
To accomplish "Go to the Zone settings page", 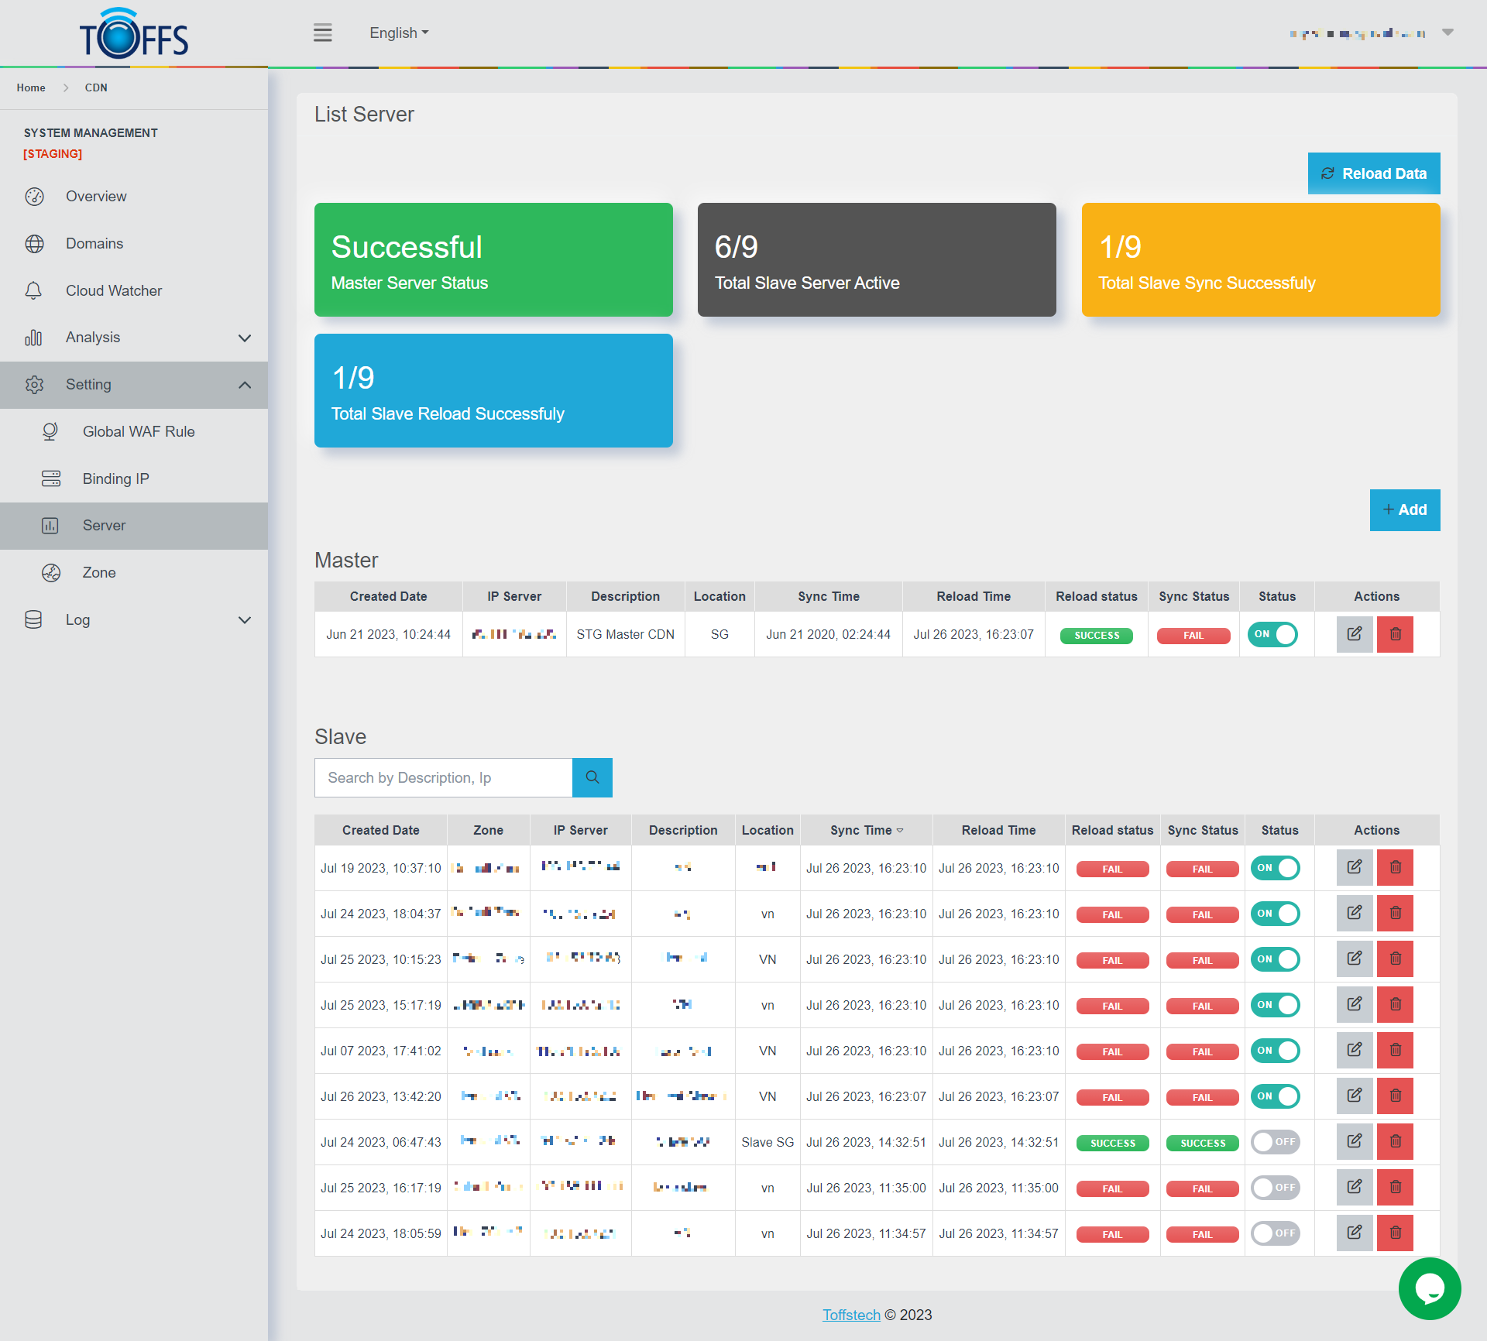I will (x=99, y=572).
